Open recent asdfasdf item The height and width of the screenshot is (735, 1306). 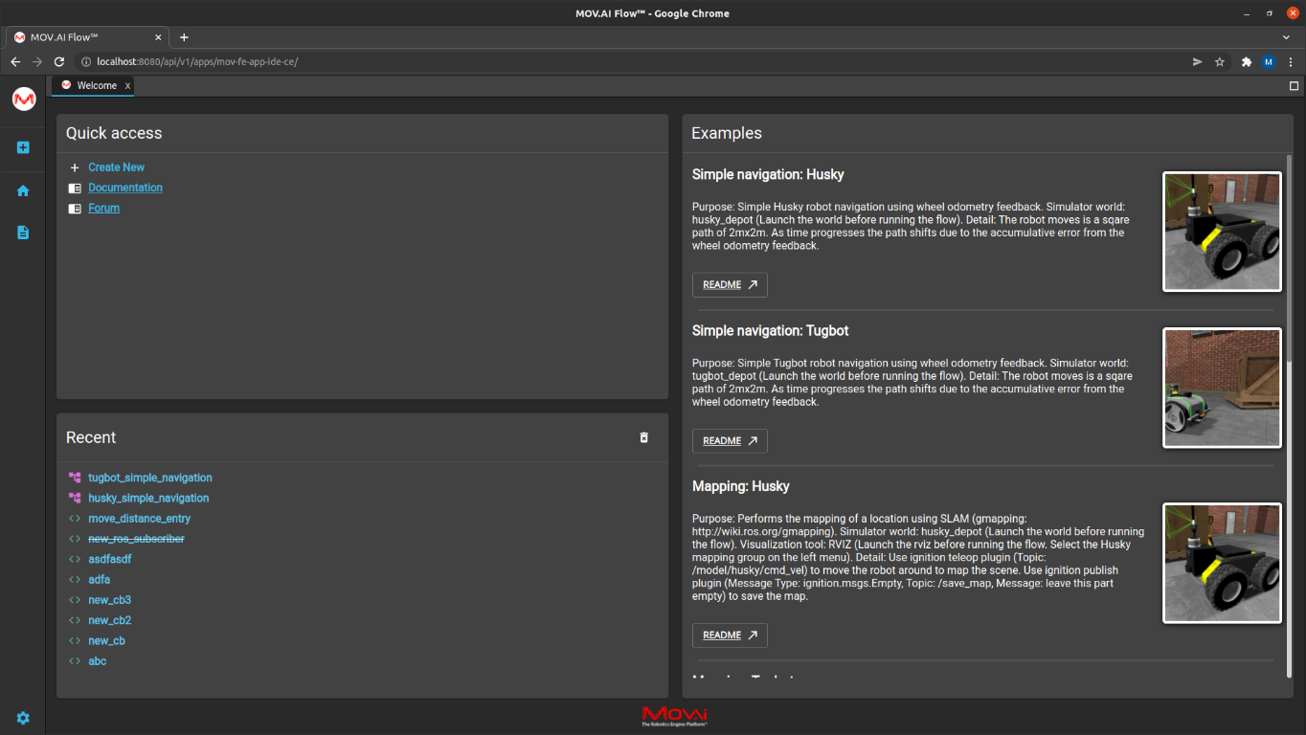110,559
